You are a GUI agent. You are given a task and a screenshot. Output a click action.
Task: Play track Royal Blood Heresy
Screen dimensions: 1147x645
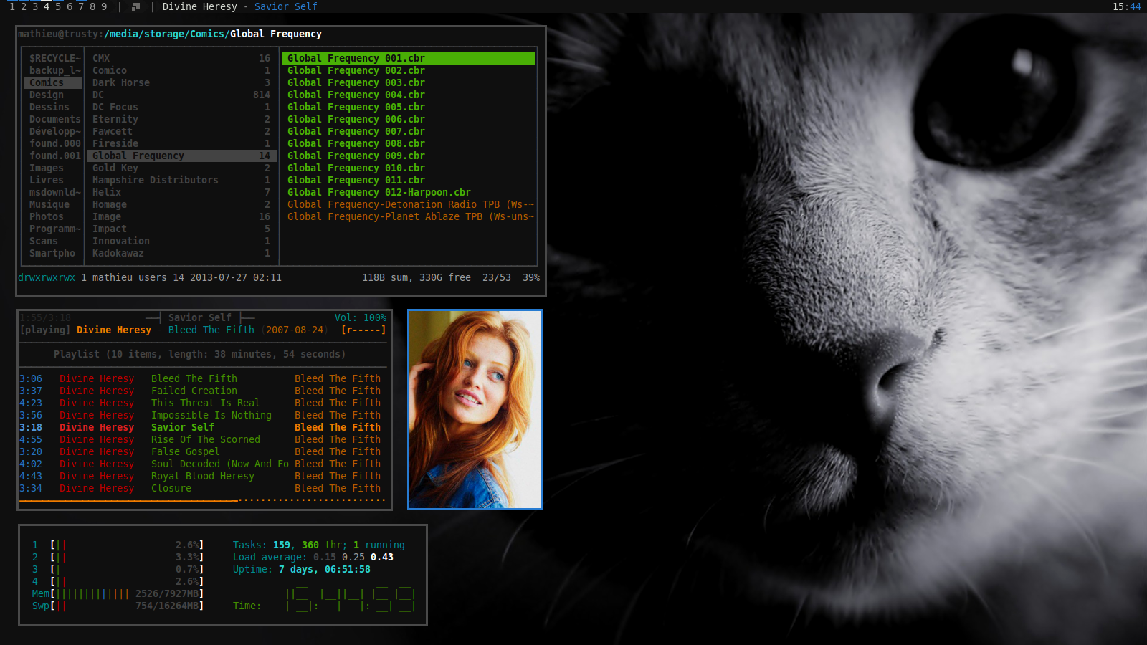click(x=201, y=476)
